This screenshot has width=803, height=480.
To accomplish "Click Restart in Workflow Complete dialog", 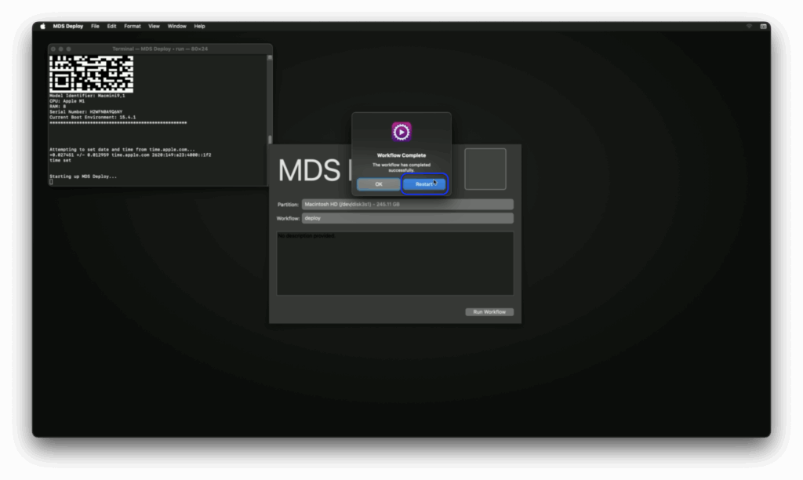I will 424,184.
